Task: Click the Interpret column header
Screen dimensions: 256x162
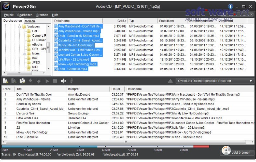Action: pyautogui.click(x=88, y=89)
